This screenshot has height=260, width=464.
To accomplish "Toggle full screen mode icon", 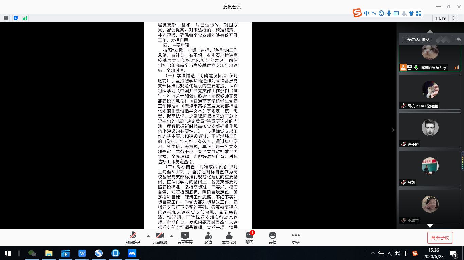I will 456,18.
